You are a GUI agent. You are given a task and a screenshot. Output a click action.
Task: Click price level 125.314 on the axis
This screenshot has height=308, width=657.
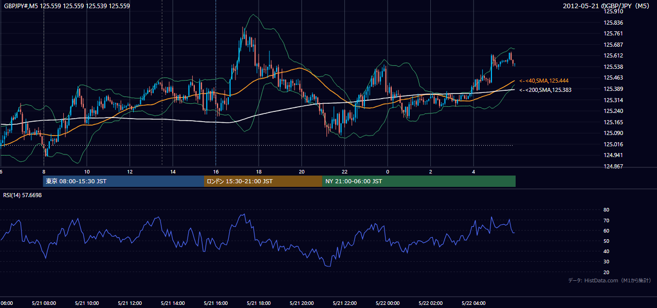point(613,100)
